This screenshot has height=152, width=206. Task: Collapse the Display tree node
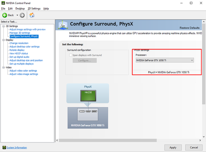coord(3,40)
